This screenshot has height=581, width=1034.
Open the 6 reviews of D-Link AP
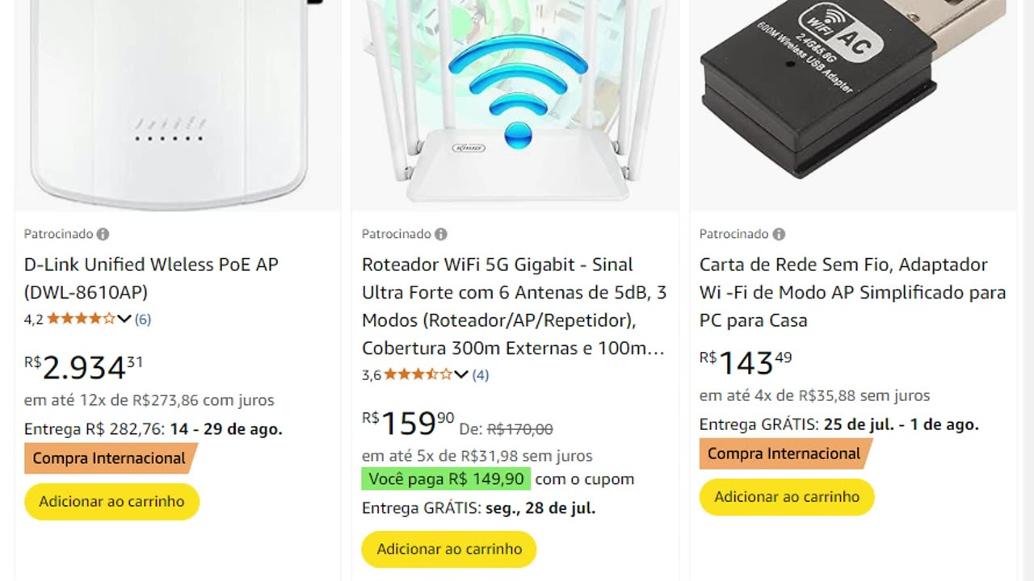(x=143, y=319)
